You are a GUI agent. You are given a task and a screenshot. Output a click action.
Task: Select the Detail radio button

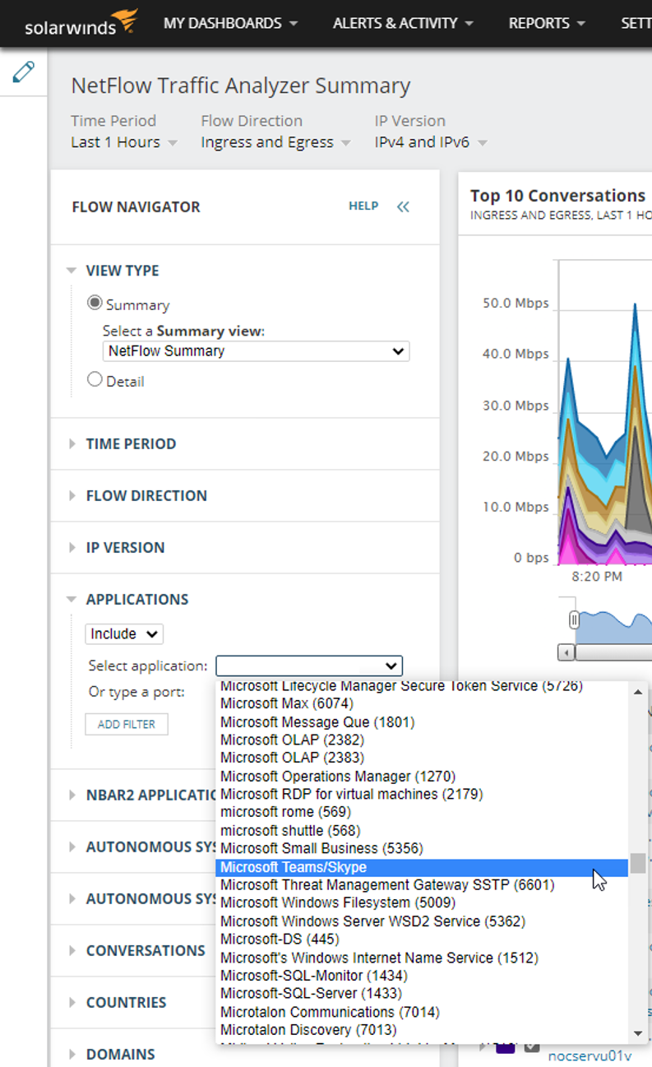(95, 380)
